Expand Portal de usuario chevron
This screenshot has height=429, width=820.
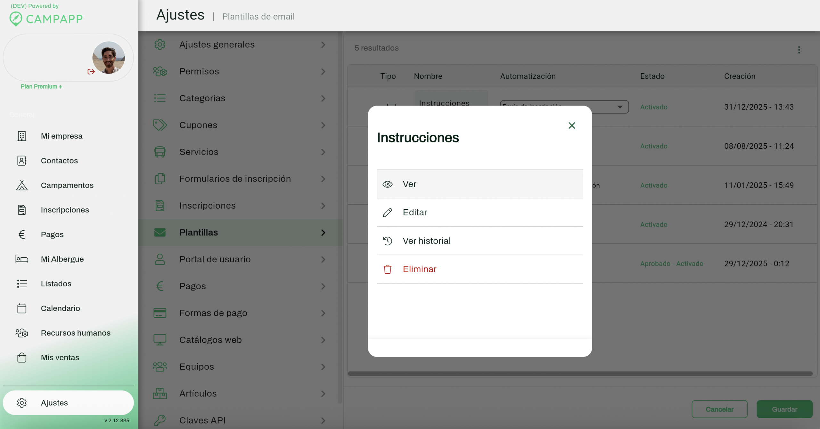(x=323, y=259)
